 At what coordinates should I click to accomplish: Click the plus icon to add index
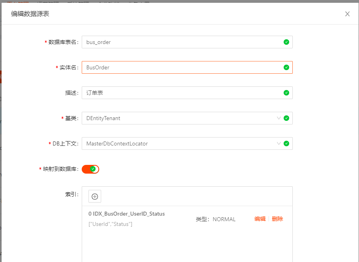pyautogui.click(x=95, y=196)
